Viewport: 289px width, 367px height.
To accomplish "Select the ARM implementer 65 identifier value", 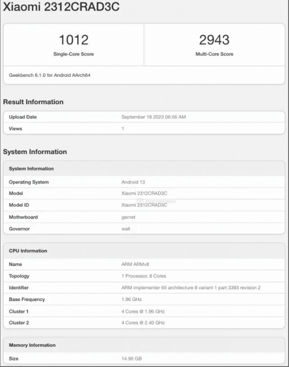I will 191,288.
